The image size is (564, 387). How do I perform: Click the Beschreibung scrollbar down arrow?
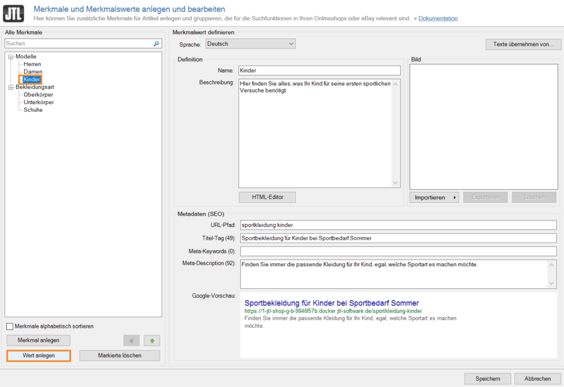(x=395, y=183)
